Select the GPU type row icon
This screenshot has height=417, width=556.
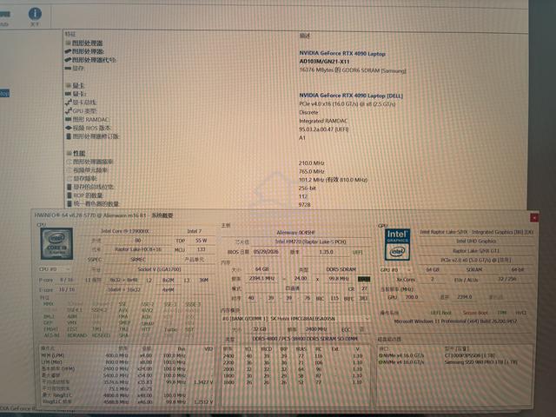tap(69, 111)
